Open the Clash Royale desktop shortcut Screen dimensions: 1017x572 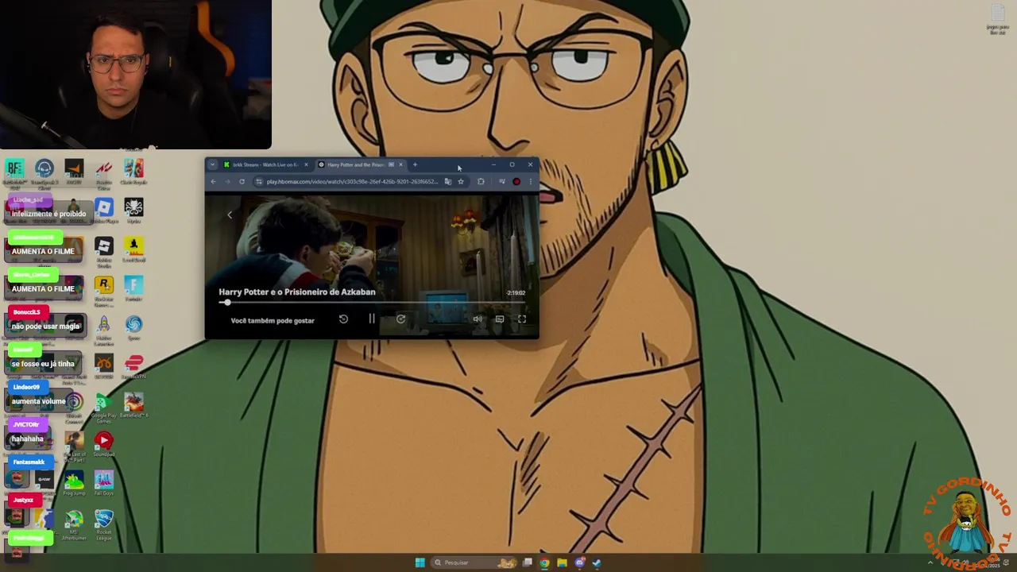pyautogui.click(x=133, y=172)
